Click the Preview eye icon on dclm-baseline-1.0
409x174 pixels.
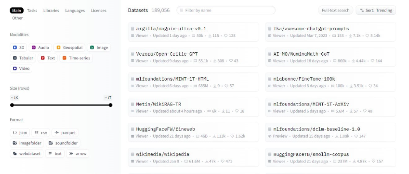pyautogui.click(x=270, y=136)
